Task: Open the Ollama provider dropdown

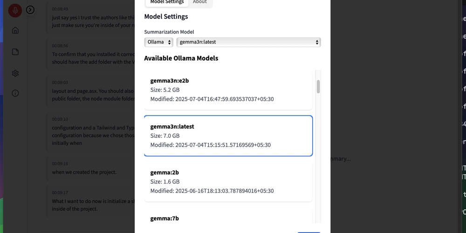Action: [159, 42]
